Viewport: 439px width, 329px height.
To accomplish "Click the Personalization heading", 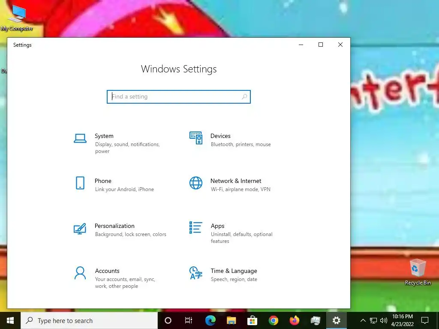I will 114,226.
